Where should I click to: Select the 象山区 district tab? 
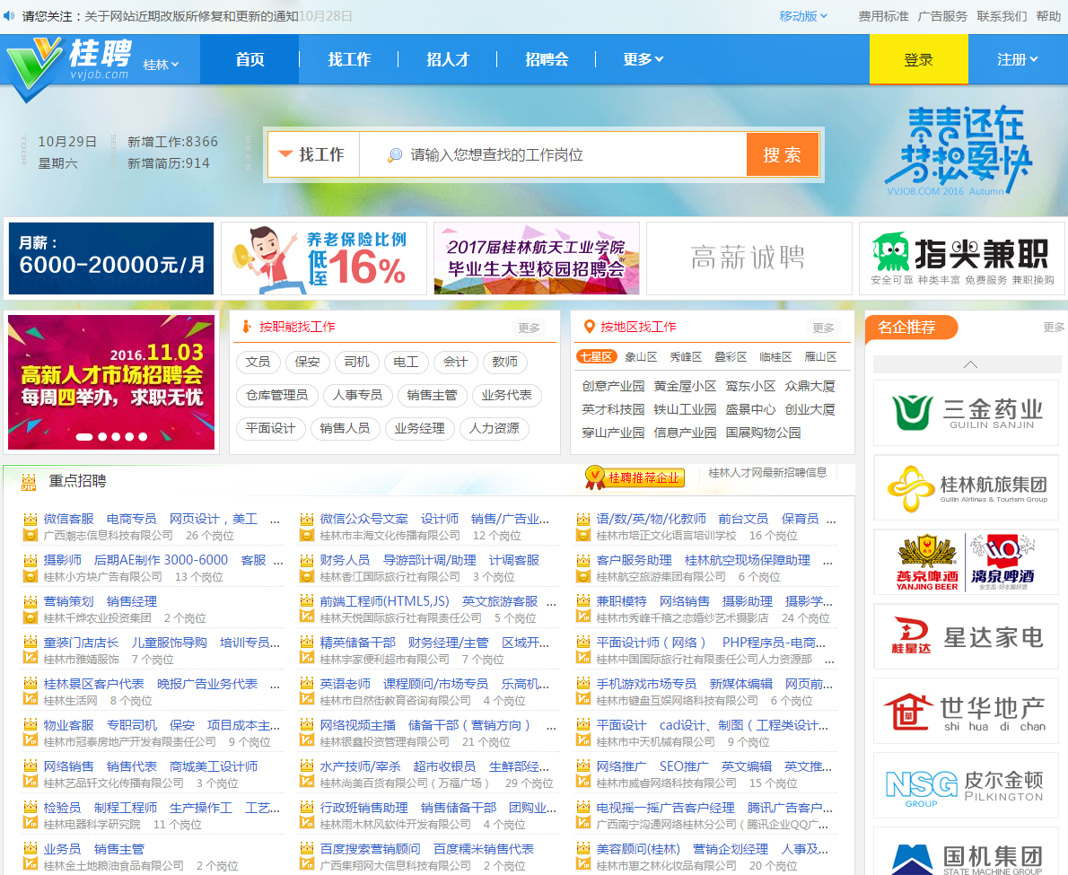[641, 357]
